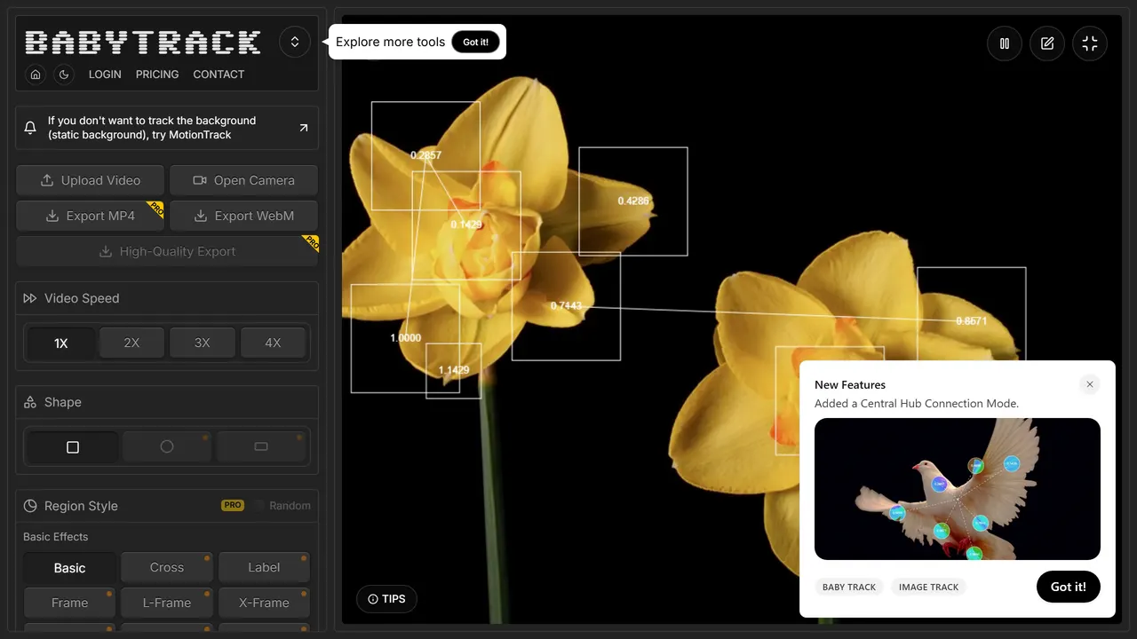Select the Basic region effect
Viewport: 1137px width, 639px height.
point(70,568)
